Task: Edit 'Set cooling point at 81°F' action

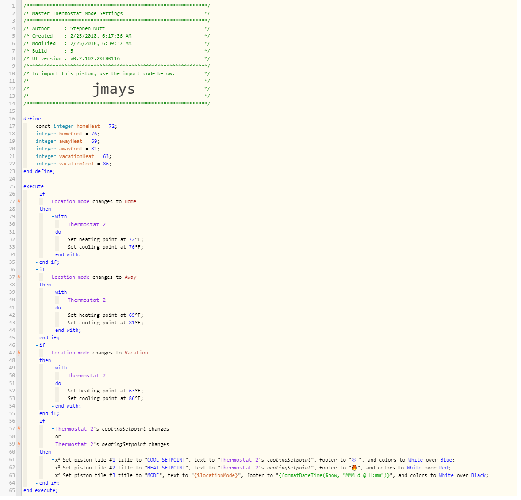Action: pos(105,323)
